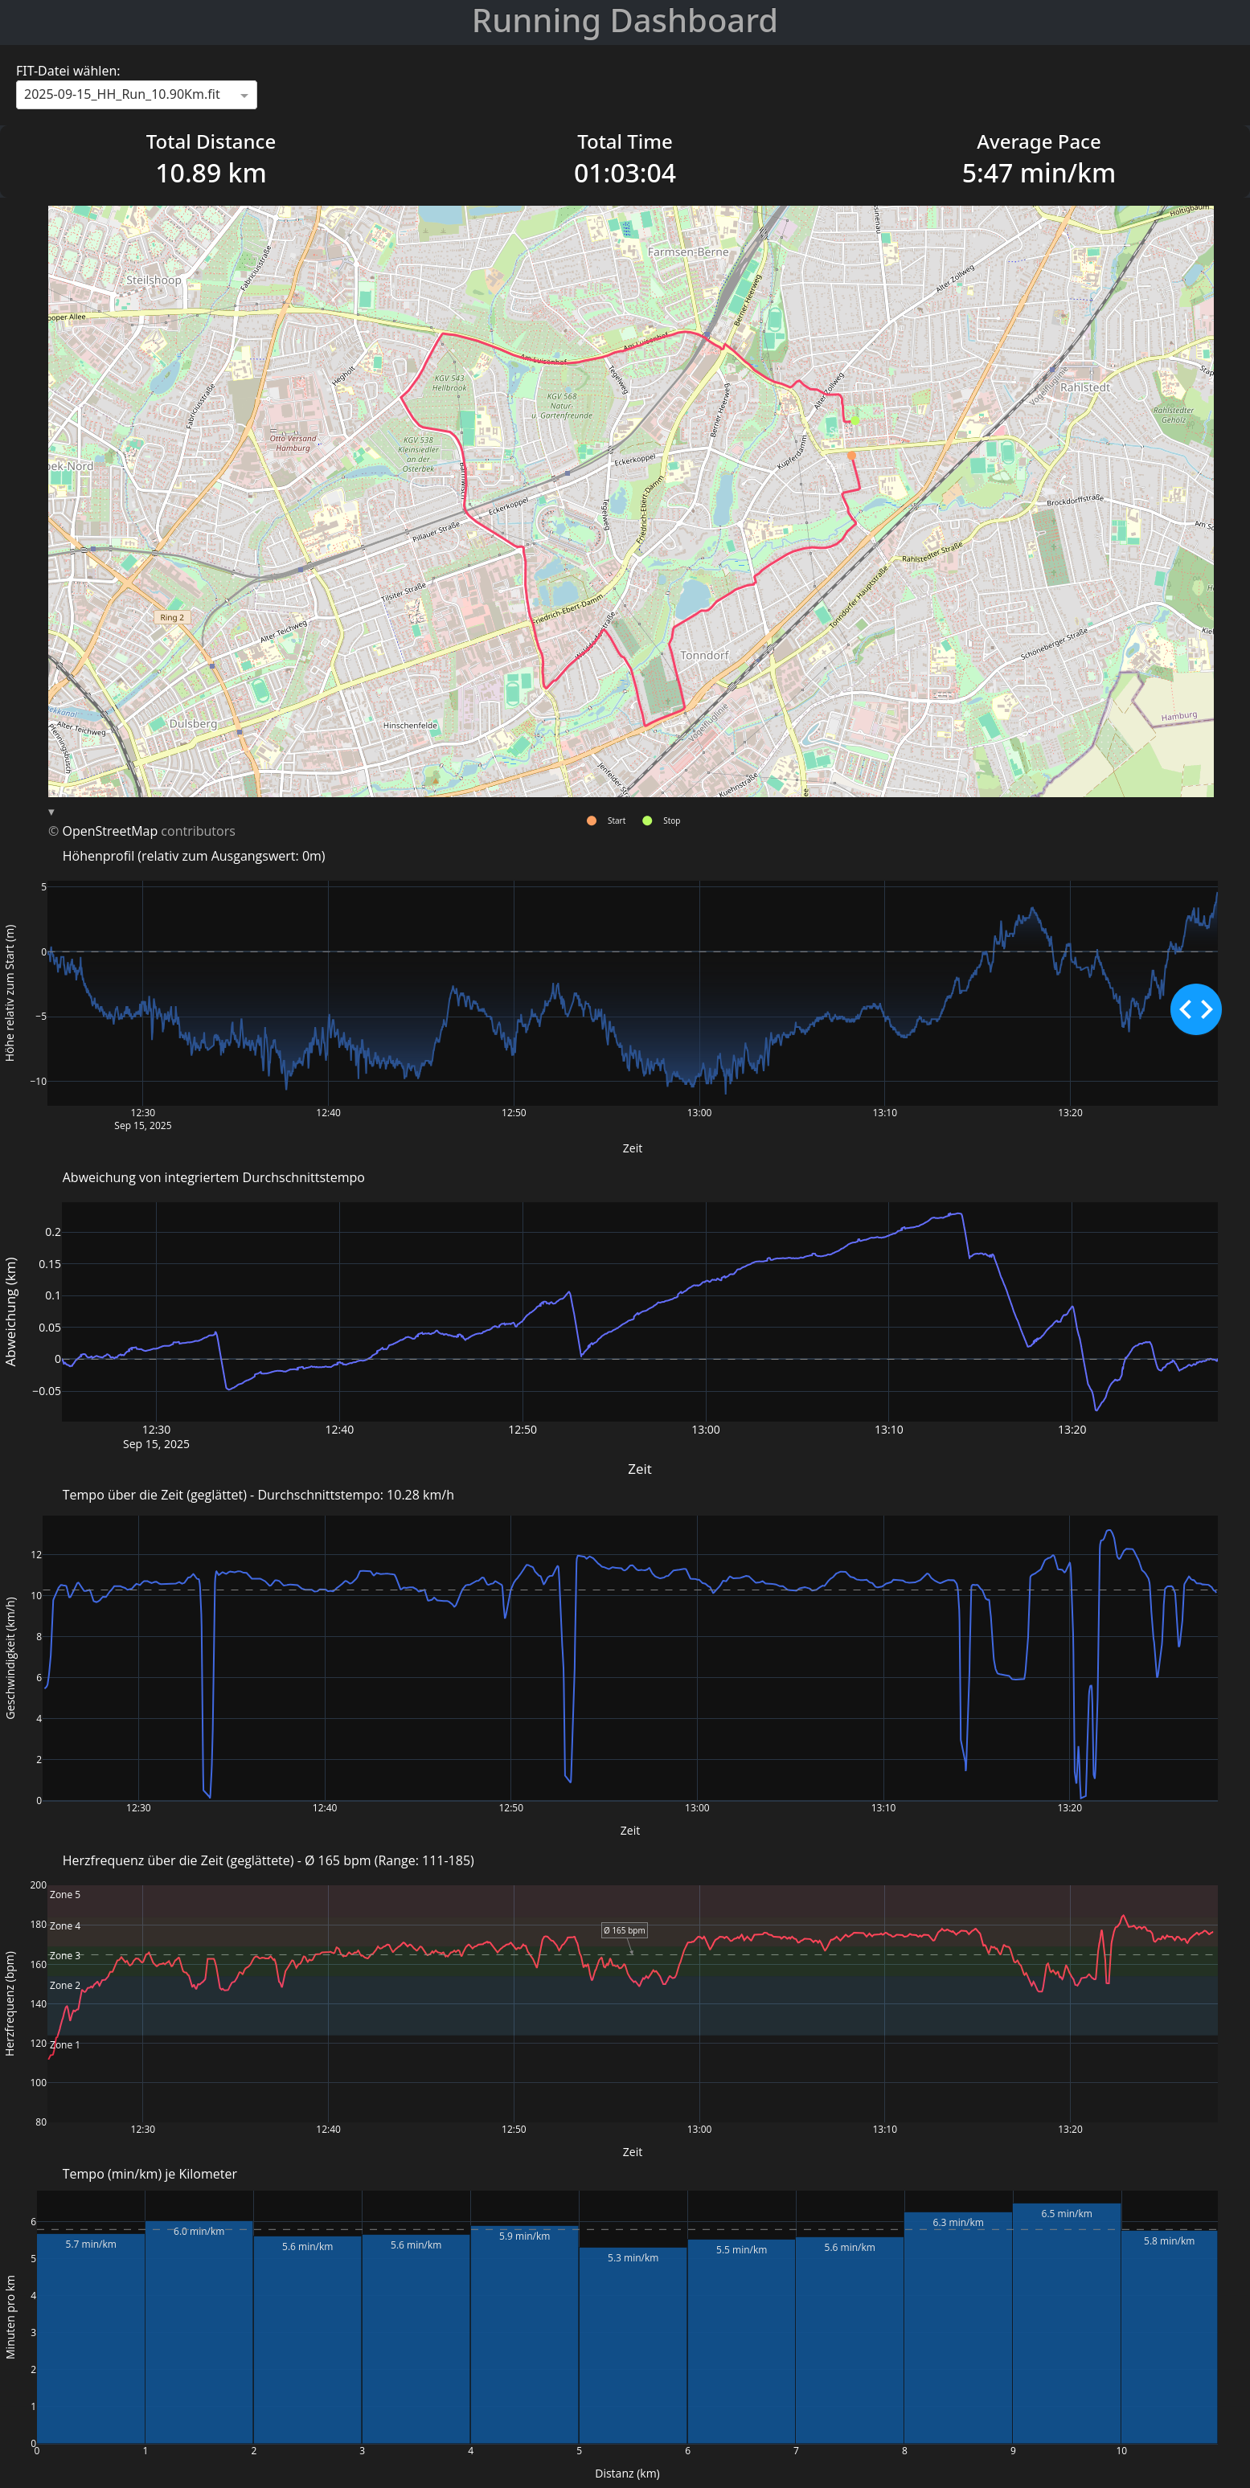Toggle the Stop trace in map legend
Viewport: 1250px width, 2488px height.
tap(671, 821)
